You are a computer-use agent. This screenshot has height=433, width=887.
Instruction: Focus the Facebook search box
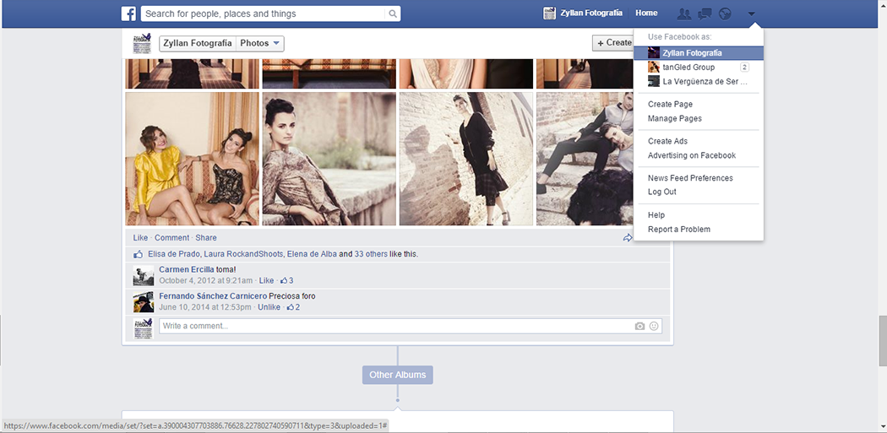pyautogui.click(x=264, y=14)
